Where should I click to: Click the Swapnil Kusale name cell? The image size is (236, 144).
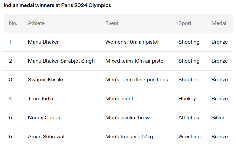[x=46, y=80]
